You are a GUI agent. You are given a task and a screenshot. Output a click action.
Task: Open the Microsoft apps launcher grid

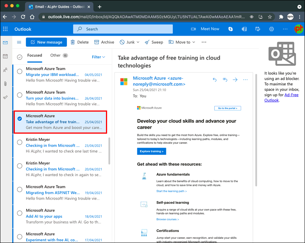5,29
